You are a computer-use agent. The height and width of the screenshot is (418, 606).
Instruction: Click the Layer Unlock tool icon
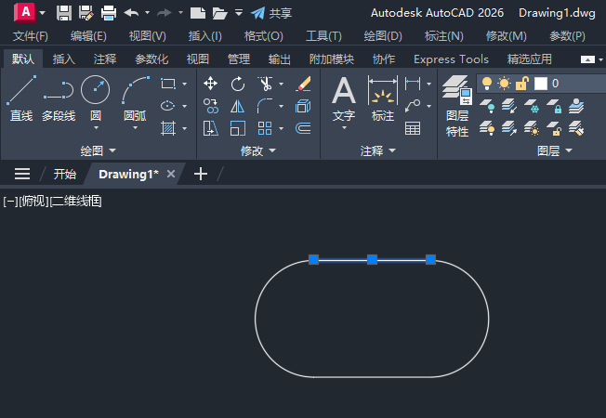point(554,128)
